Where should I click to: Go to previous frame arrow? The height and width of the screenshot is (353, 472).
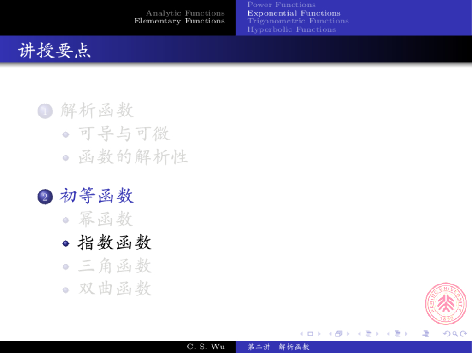pyautogui.click(x=330, y=334)
